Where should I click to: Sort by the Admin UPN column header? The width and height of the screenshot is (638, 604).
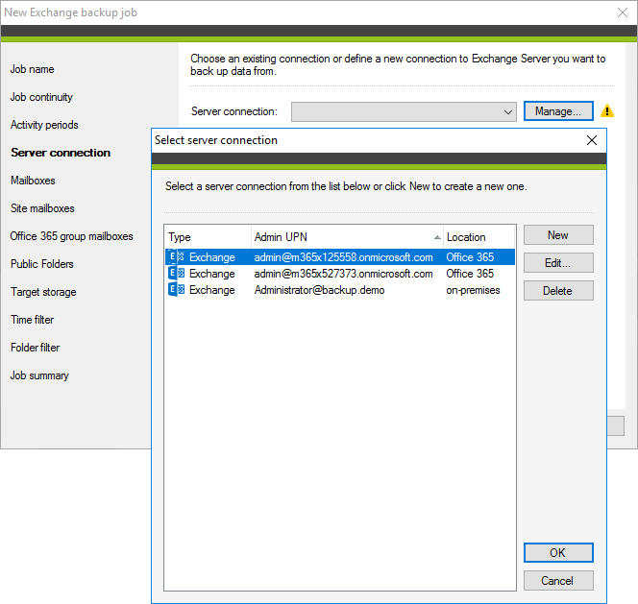(x=347, y=237)
